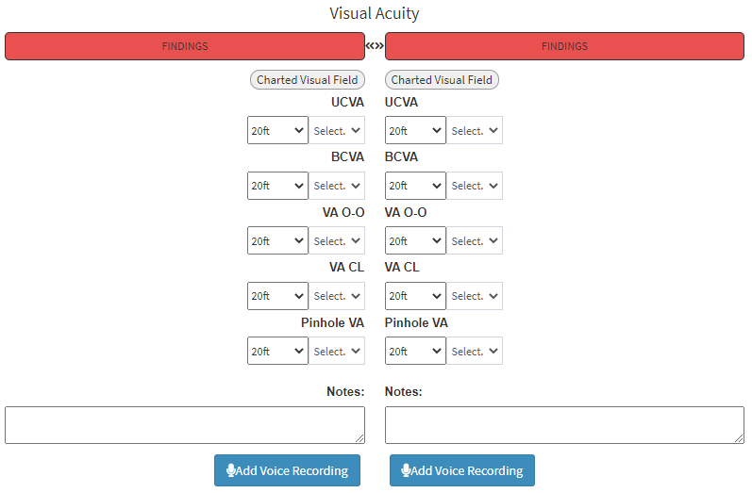Viewport: 752px width, 493px height.
Task: Click left Charted Visual Field button
Action: (x=308, y=80)
